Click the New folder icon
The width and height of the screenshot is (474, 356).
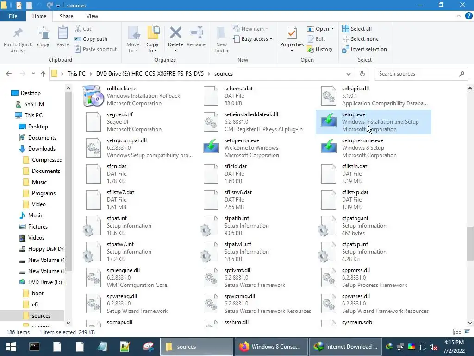pos(221,33)
